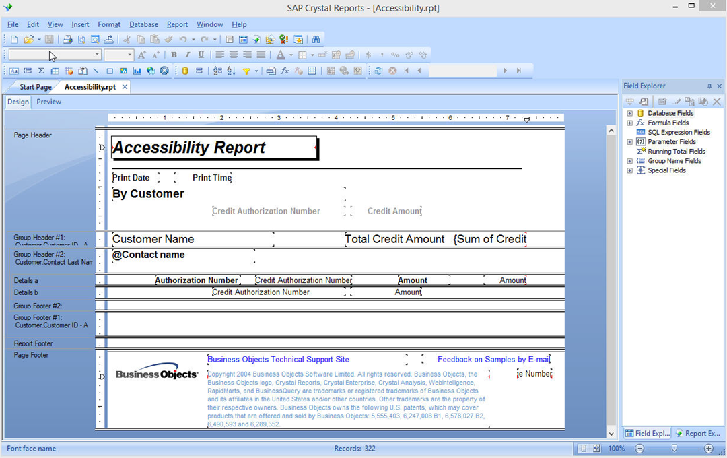The width and height of the screenshot is (727, 458).
Task: Select the Insert Box tool
Action: (110, 71)
